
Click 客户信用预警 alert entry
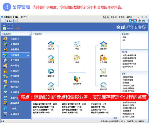point(70,113)
